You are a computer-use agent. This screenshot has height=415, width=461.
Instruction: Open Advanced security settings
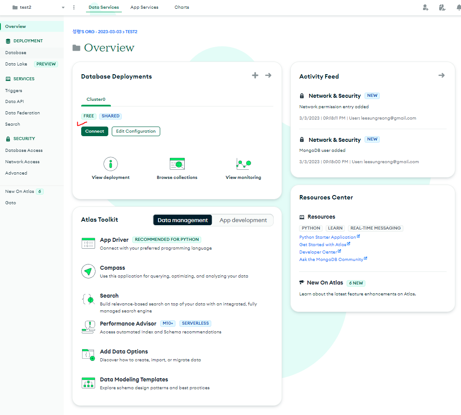(16, 173)
